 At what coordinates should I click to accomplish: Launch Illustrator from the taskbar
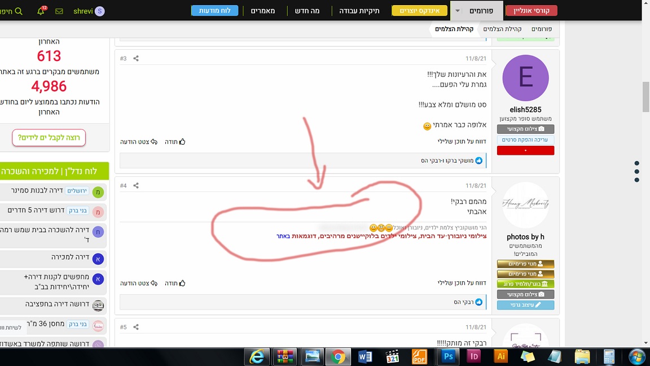point(501,356)
